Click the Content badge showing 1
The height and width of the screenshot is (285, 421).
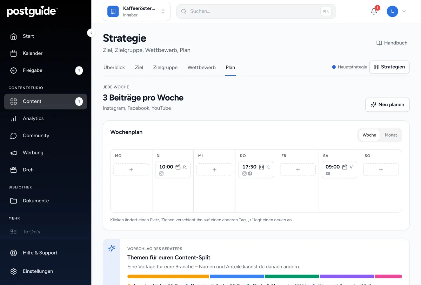coord(79,102)
